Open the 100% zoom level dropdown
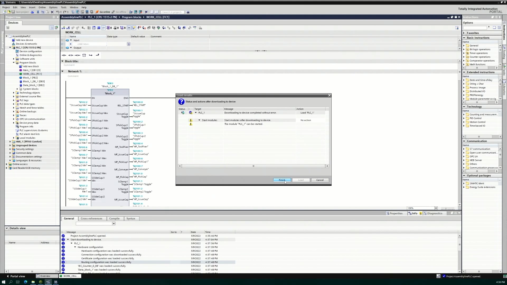The height and width of the screenshot is (285, 507). click(x=436, y=208)
